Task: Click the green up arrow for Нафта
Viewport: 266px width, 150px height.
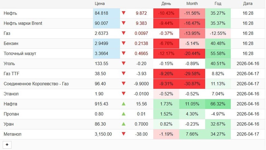Action: [124, 104]
